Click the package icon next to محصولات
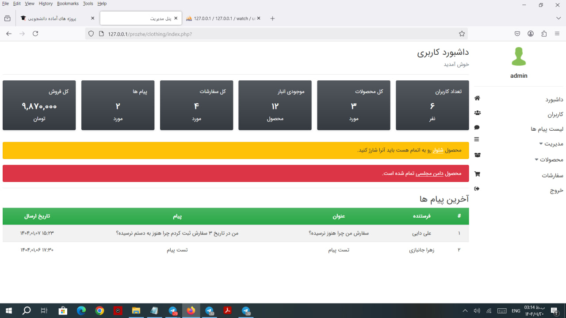 click(x=477, y=155)
